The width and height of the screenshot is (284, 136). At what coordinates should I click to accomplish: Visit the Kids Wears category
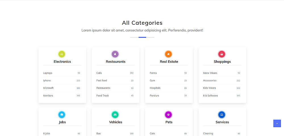[210, 88]
